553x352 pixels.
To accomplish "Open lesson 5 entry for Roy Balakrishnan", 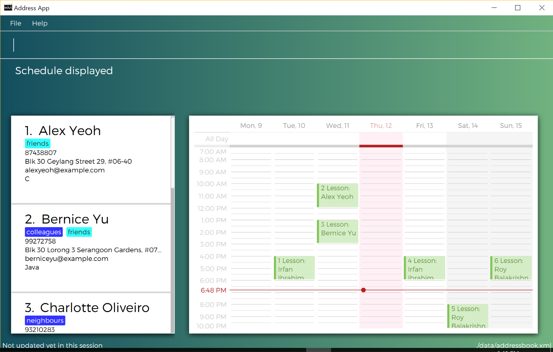I will click(x=468, y=316).
